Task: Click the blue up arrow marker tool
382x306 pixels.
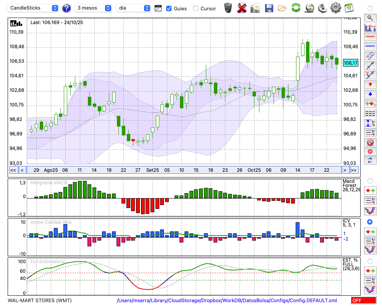Action: [370, 94]
